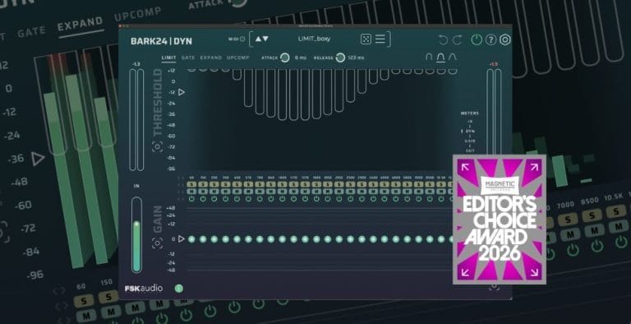This screenshot has width=631, height=324.
Task: Click the gain link target icon
Action: pyautogui.click(x=158, y=243)
